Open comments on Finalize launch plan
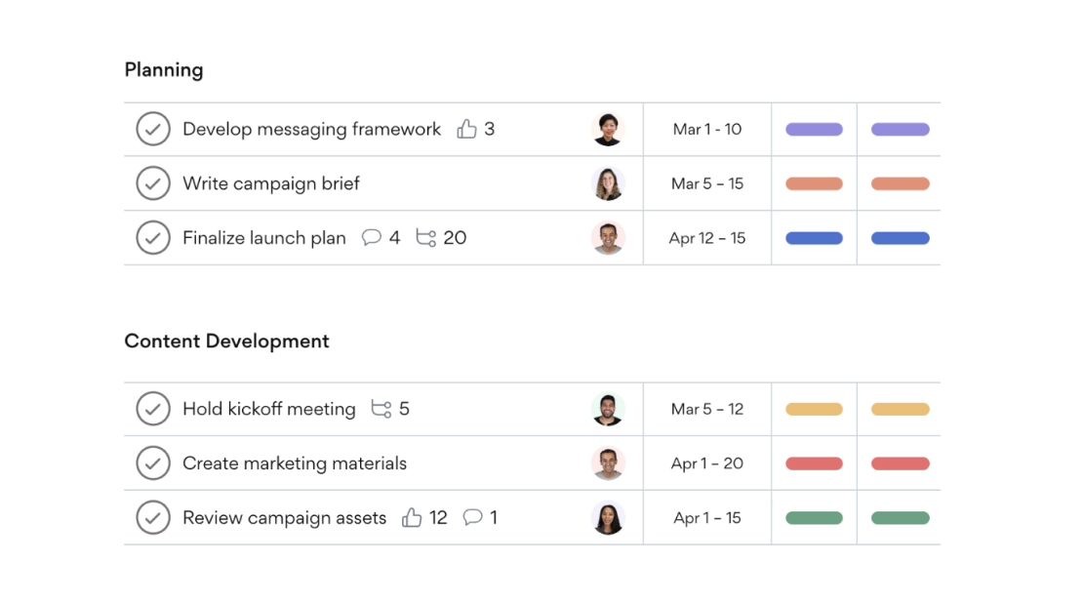This screenshot has width=1083, height=604. pyautogui.click(x=371, y=238)
